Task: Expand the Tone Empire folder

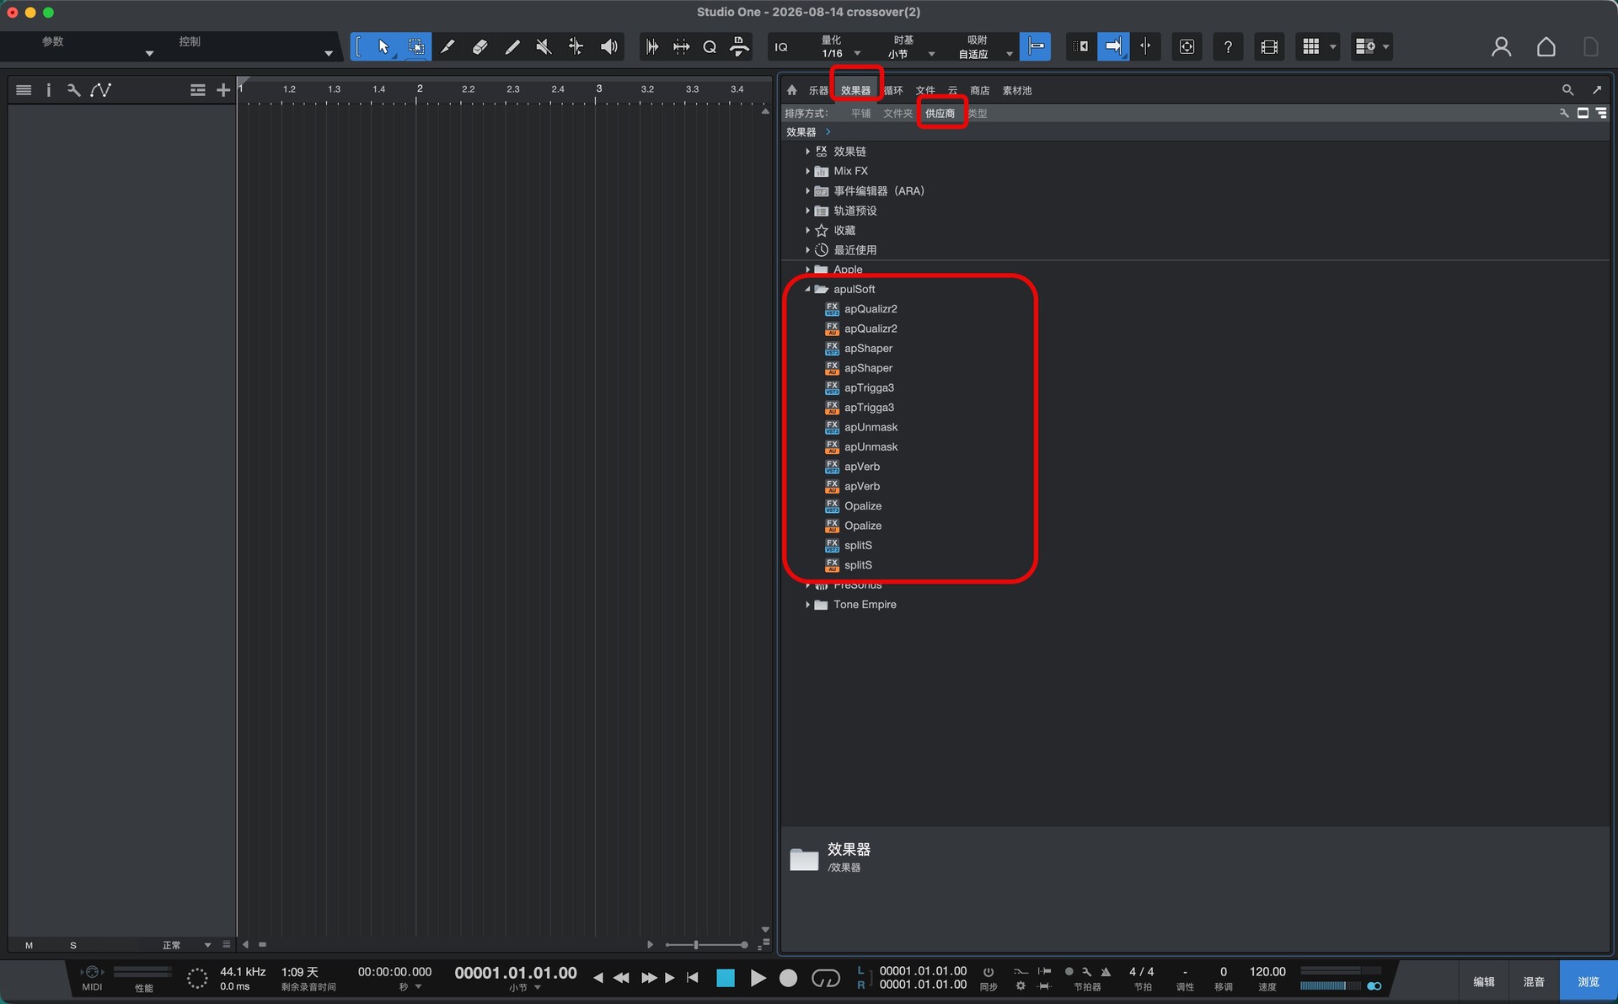Action: (x=807, y=605)
